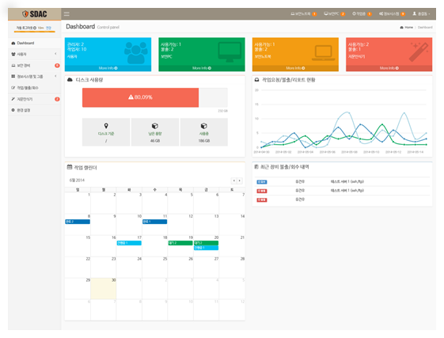Viewport: 444px width, 338px height.
Task: Click the calendar icon in calendar panel header
Action: [x=70, y=167]
